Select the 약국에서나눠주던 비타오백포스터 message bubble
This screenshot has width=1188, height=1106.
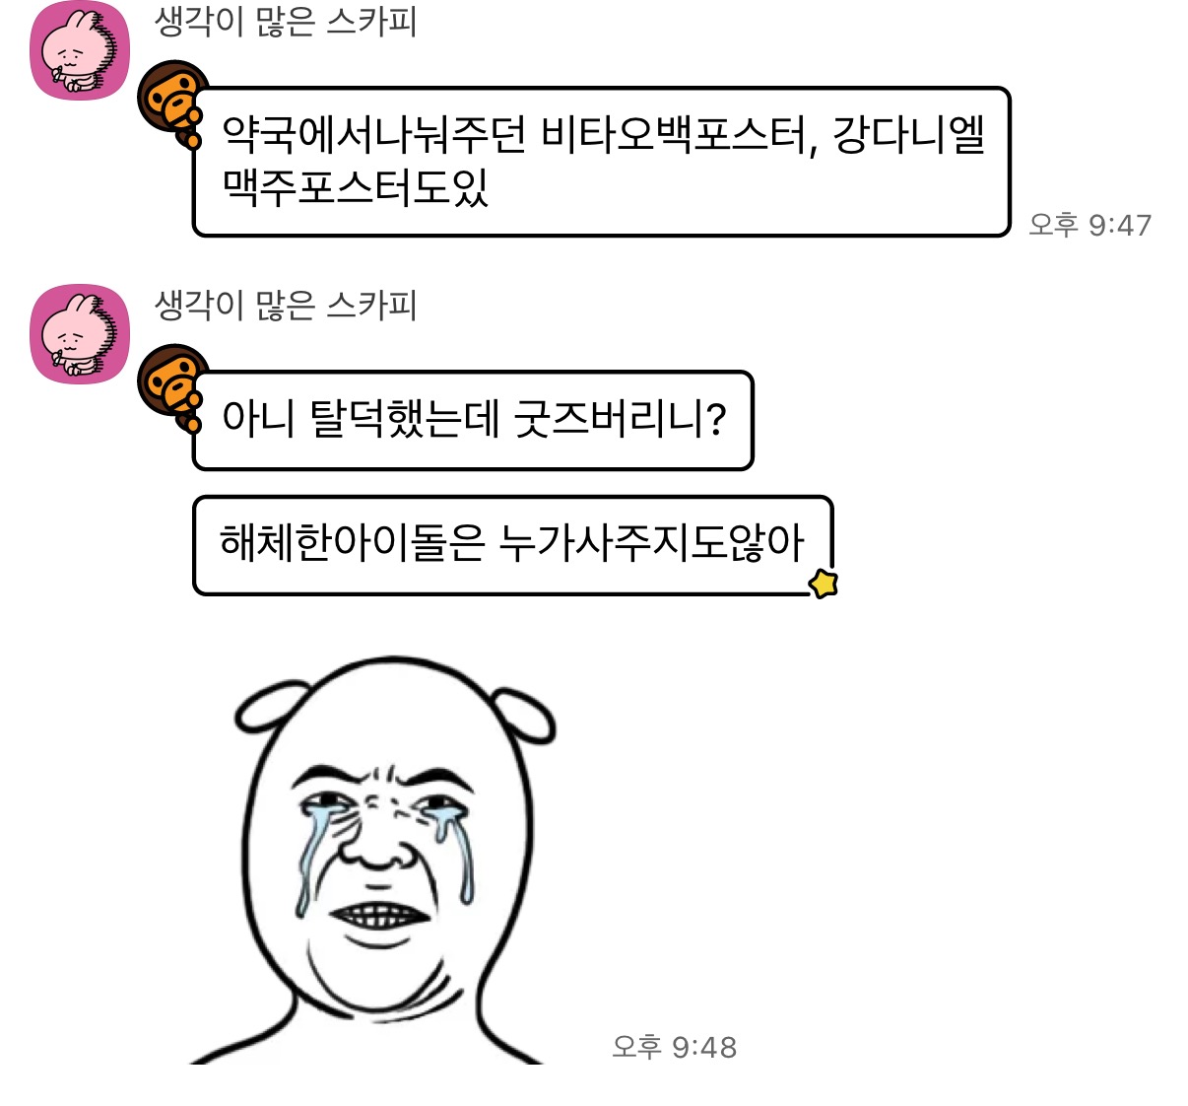pyautogui.click(x=602, y=162)
